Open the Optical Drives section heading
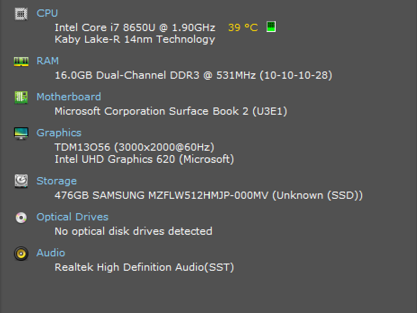This screenshot has width=417, height=313. (73, 217)
